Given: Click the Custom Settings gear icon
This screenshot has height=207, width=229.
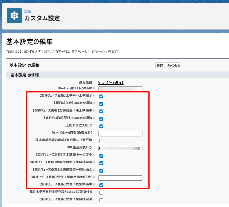Looking at the screenshot, I should click(14, 16).
